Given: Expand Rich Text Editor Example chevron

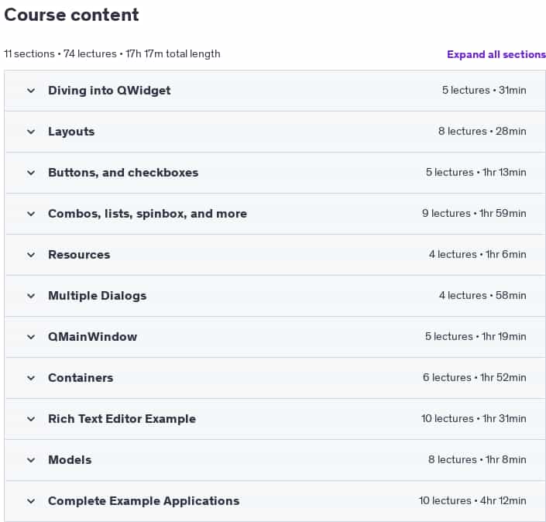Looking at the screenshot, I should coord(31,419).
